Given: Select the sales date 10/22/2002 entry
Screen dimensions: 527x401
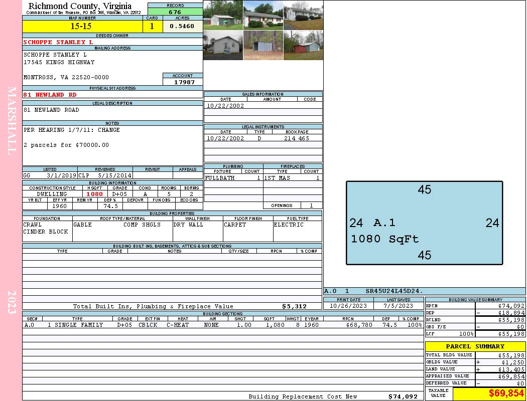Looking at the screenshot, I should point(225,106).
